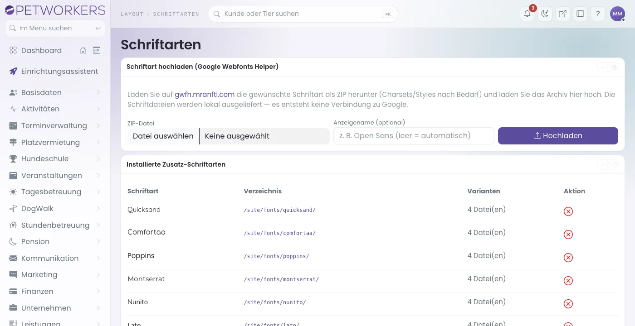Toggle sidebar layout icon

pos(580,14)
